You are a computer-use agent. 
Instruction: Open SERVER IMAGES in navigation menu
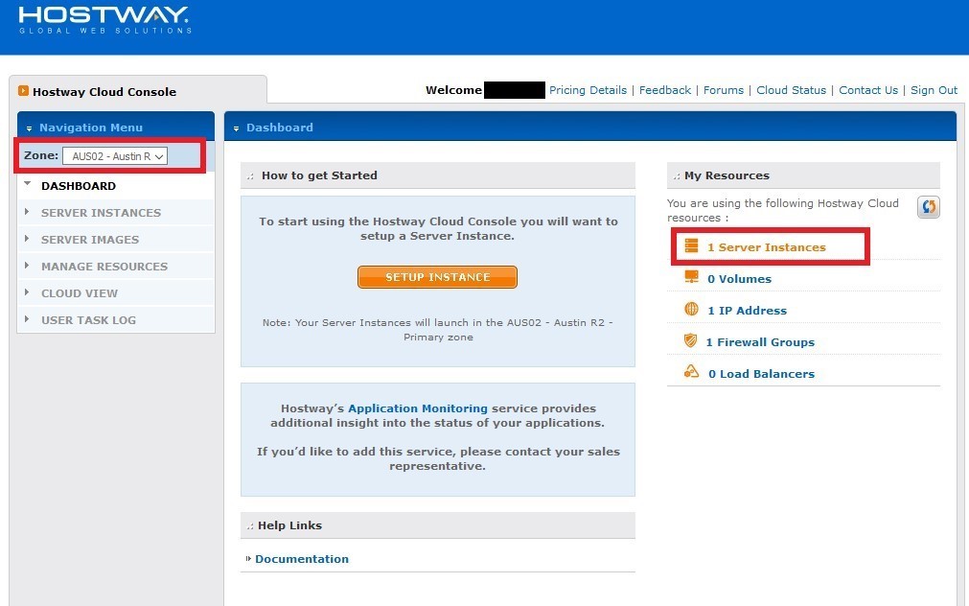point(90,240)
